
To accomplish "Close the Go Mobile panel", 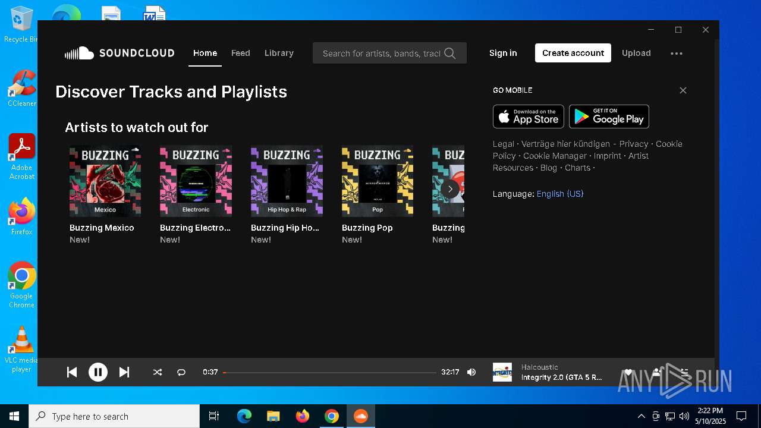I will pos(683,90).
